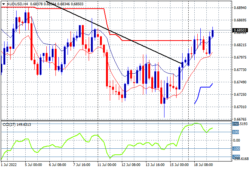This screenshot has width=249, height=169.
Task: Click the CCI -250.6168 minimum label
Action: point(240,159)
